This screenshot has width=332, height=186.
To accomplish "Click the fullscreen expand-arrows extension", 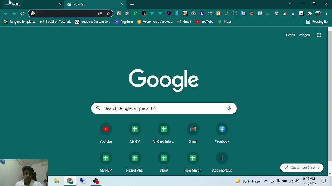I will tap(235, 13).
